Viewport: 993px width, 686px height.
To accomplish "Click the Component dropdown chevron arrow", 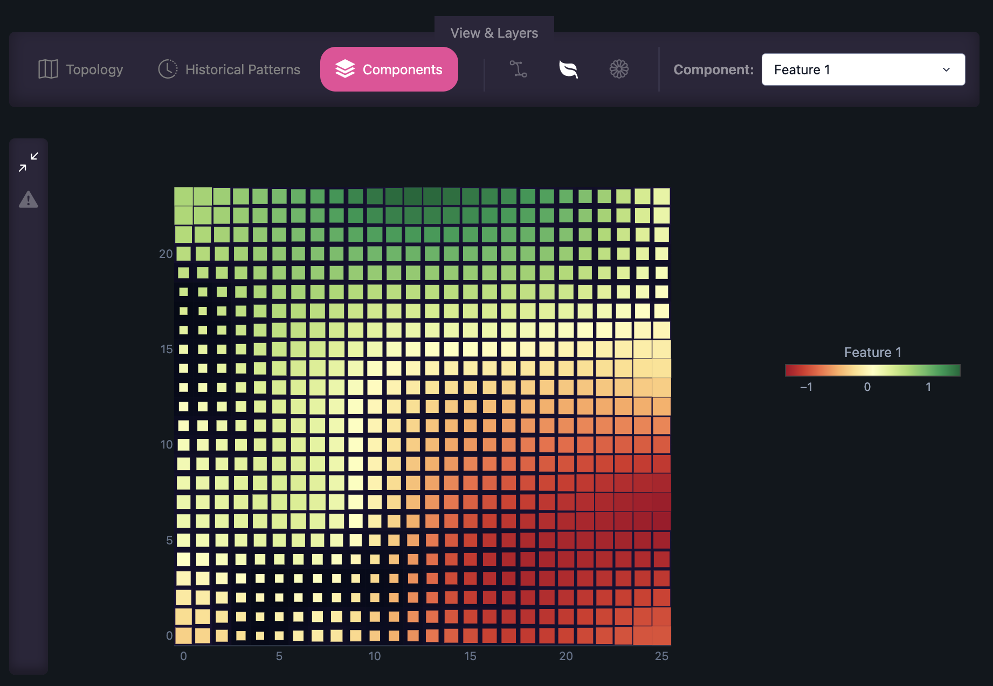I will tap(946, 69).
